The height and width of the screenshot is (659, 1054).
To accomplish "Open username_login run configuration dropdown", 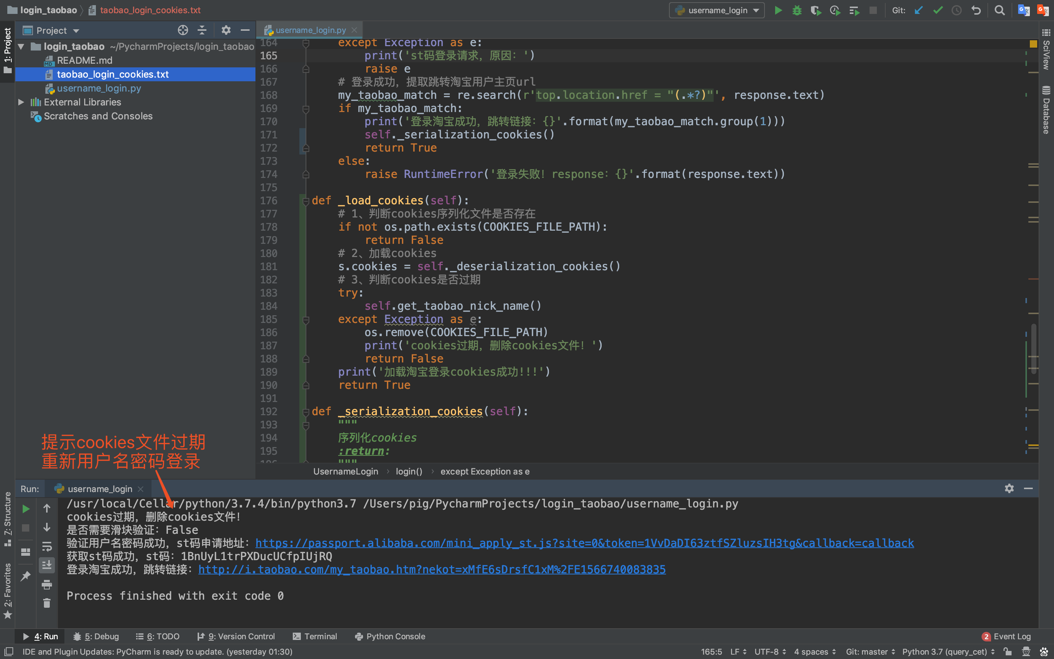I will pyautogui.click(x=717, y=10).
